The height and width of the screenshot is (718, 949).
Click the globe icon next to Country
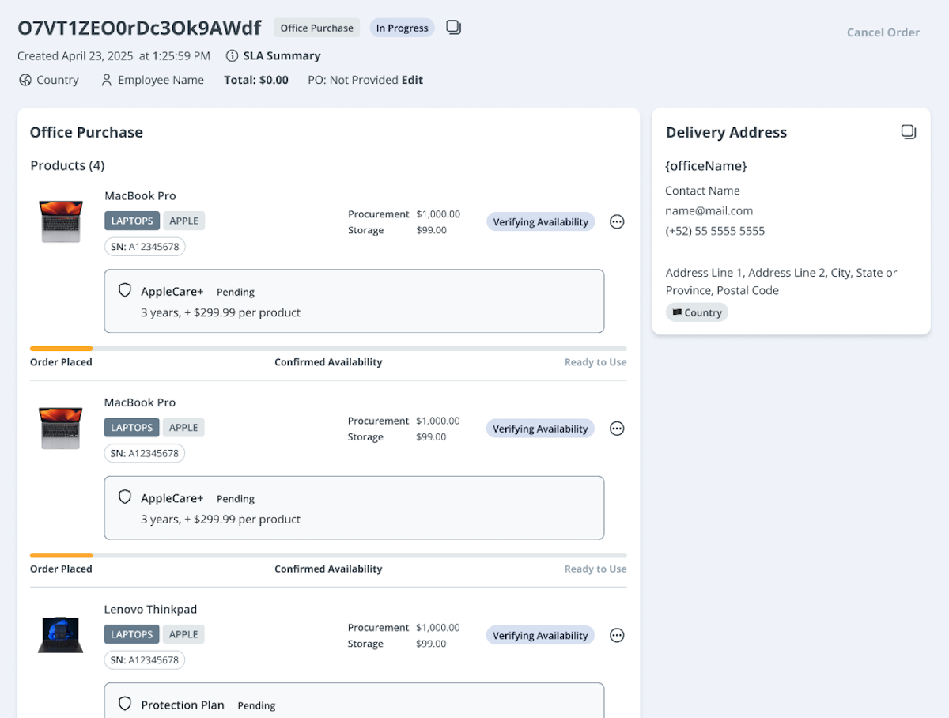[25, 80]
